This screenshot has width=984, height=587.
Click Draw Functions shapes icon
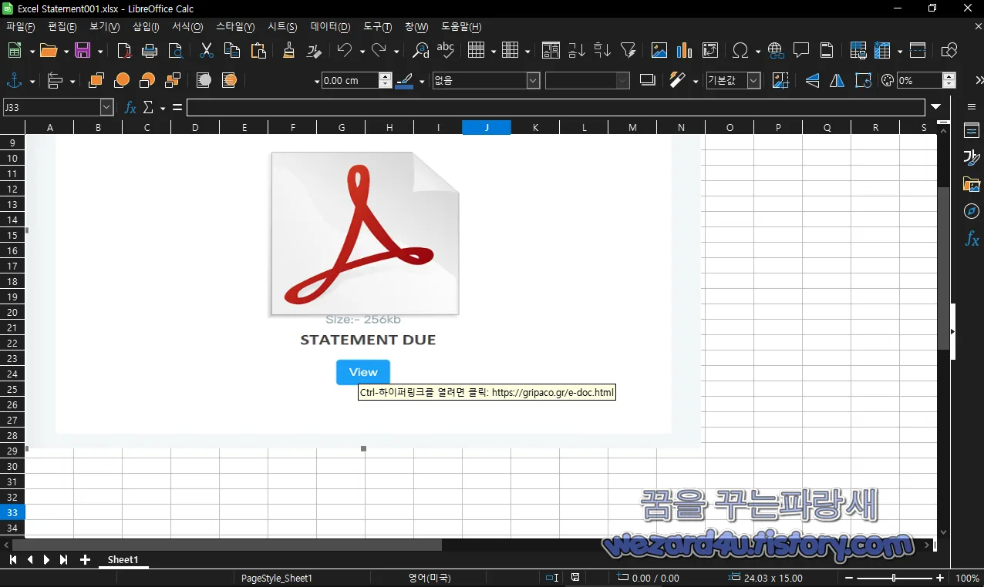coord(949,51)
